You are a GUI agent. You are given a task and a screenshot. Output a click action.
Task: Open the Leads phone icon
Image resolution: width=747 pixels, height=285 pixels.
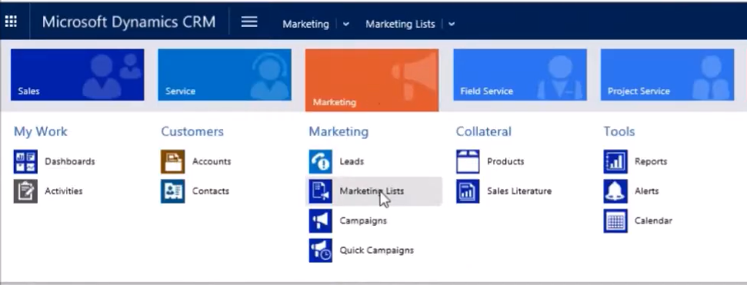pyautogui.click(x=321, y=162)
